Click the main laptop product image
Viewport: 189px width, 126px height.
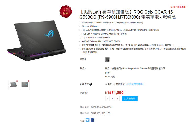[x=36, y=41]
